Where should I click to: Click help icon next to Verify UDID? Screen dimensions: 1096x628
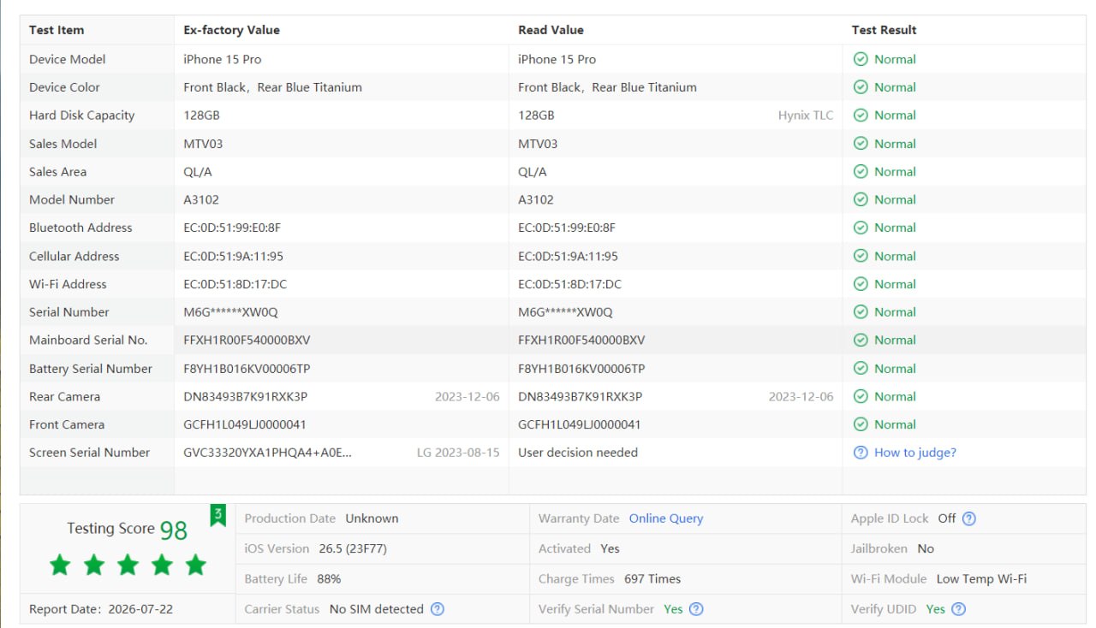pyautogui.click(x=959, y=609)
